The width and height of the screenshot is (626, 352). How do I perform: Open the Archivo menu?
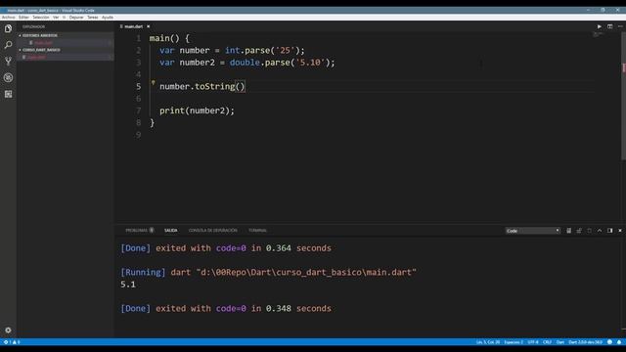[x=9, y=18]
